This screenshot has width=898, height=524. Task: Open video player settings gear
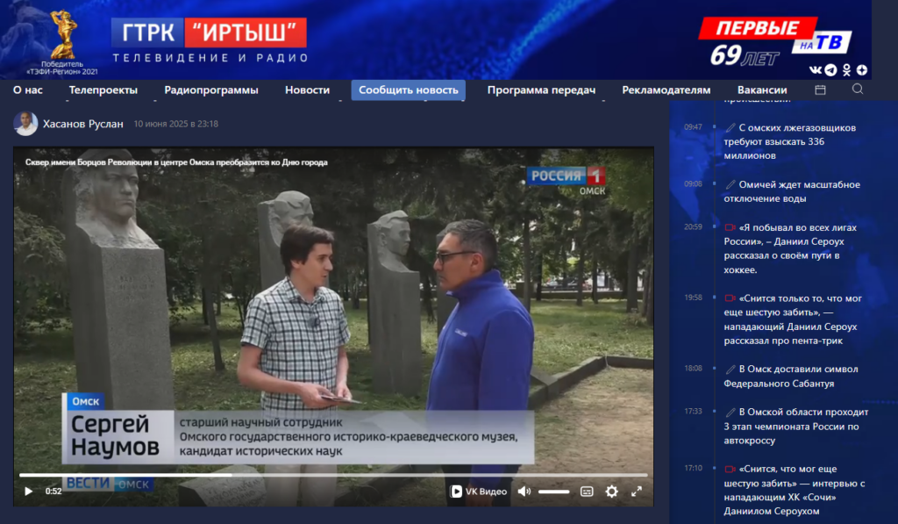tap(611, 492)
